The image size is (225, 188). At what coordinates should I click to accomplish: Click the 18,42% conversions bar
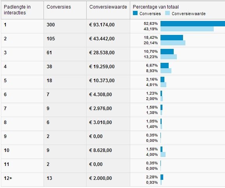tap(172, 38)
